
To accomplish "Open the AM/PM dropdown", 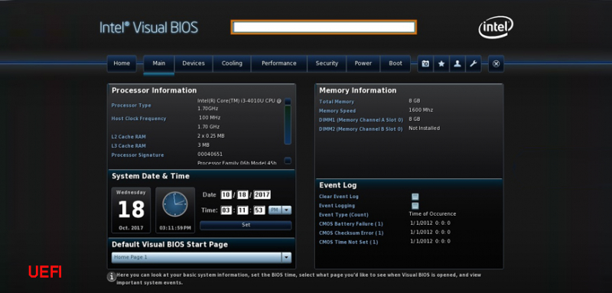I will coord(280,210).
